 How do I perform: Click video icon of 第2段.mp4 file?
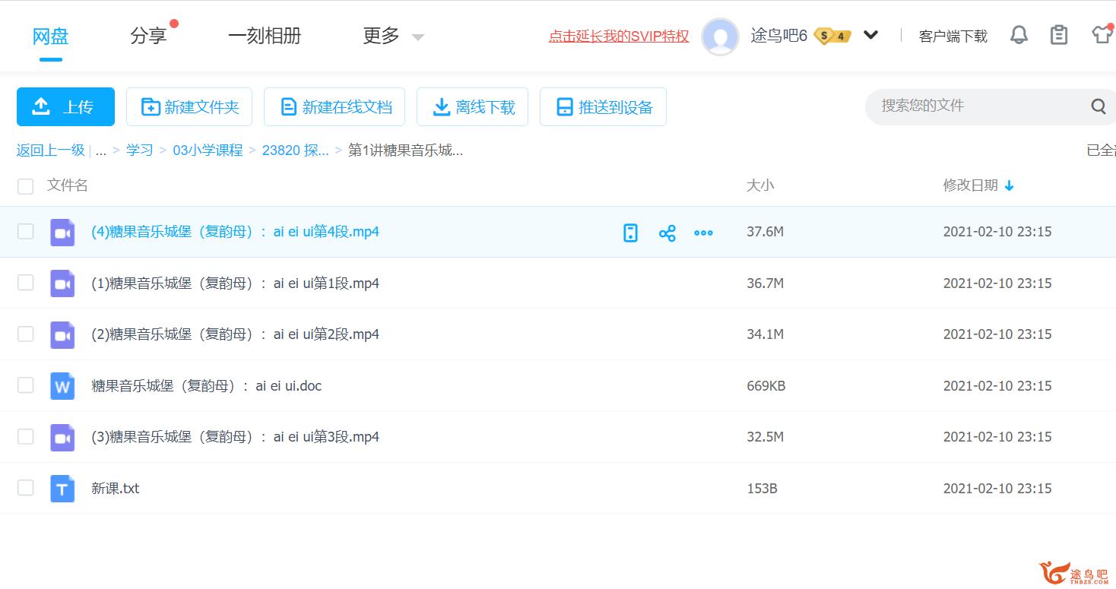[x=62, y=334]
